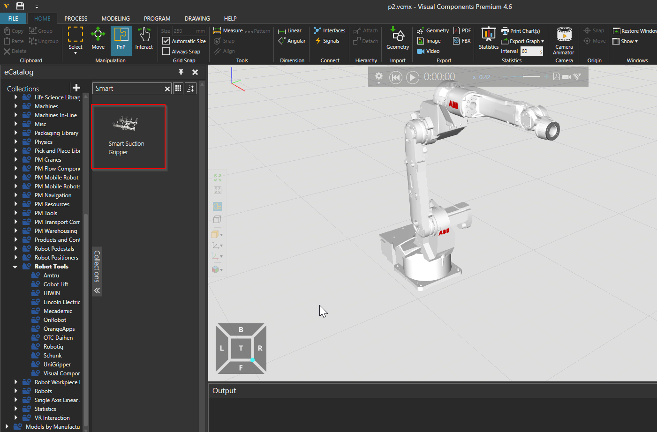The height and width of the screenshot is (432, 657).
Task: Switch to the PROCESS tab
Action: 76,19
